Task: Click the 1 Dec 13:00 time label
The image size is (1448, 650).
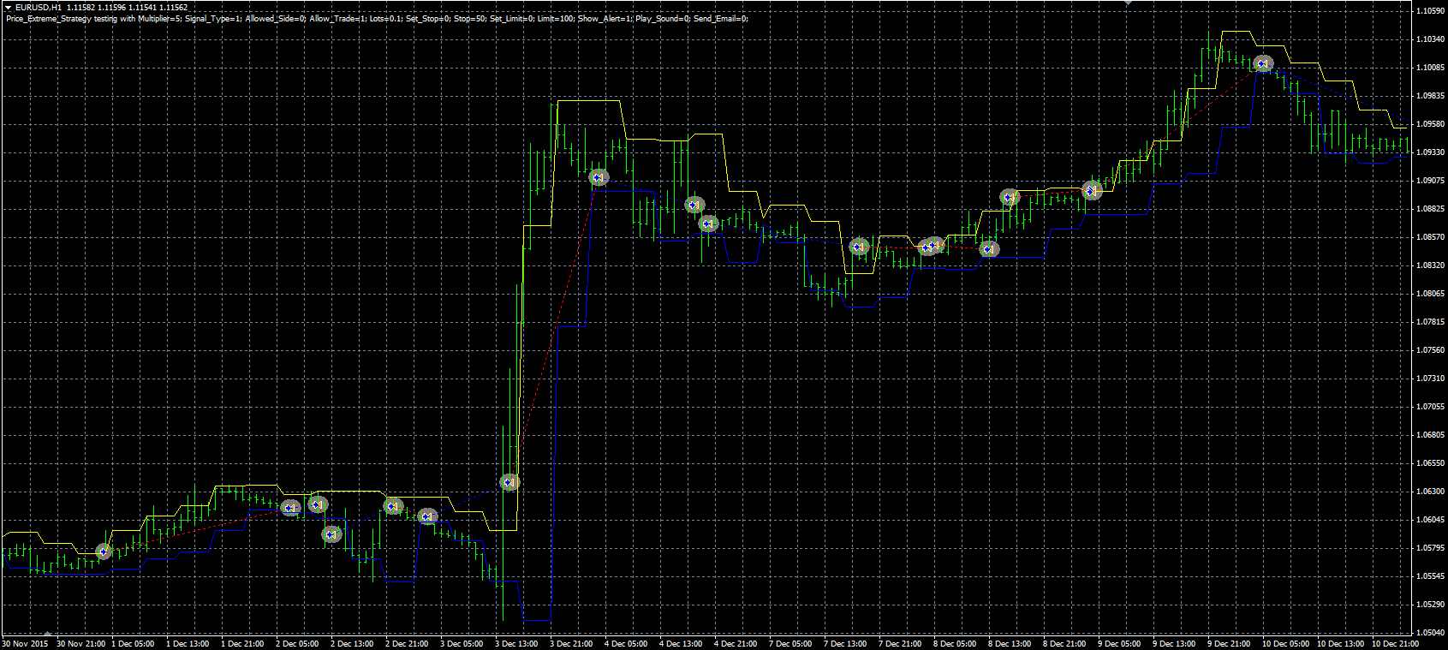Action: 188,644
